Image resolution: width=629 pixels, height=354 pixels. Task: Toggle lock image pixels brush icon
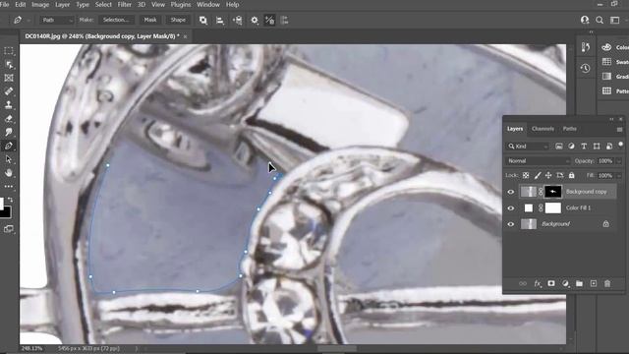click(538, 175)
